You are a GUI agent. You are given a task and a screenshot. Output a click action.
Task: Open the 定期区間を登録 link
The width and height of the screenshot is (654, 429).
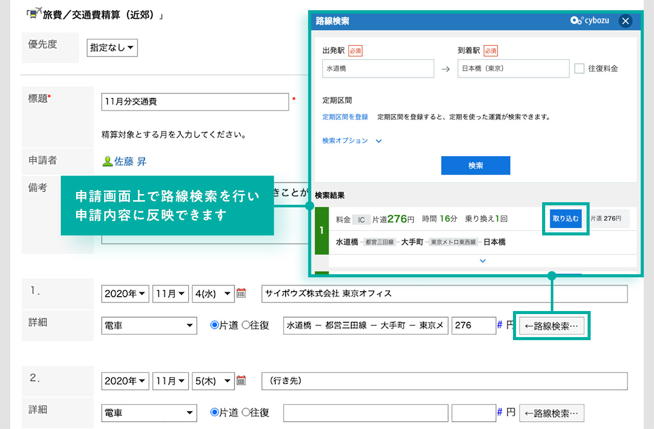click(x=345, y=116)
